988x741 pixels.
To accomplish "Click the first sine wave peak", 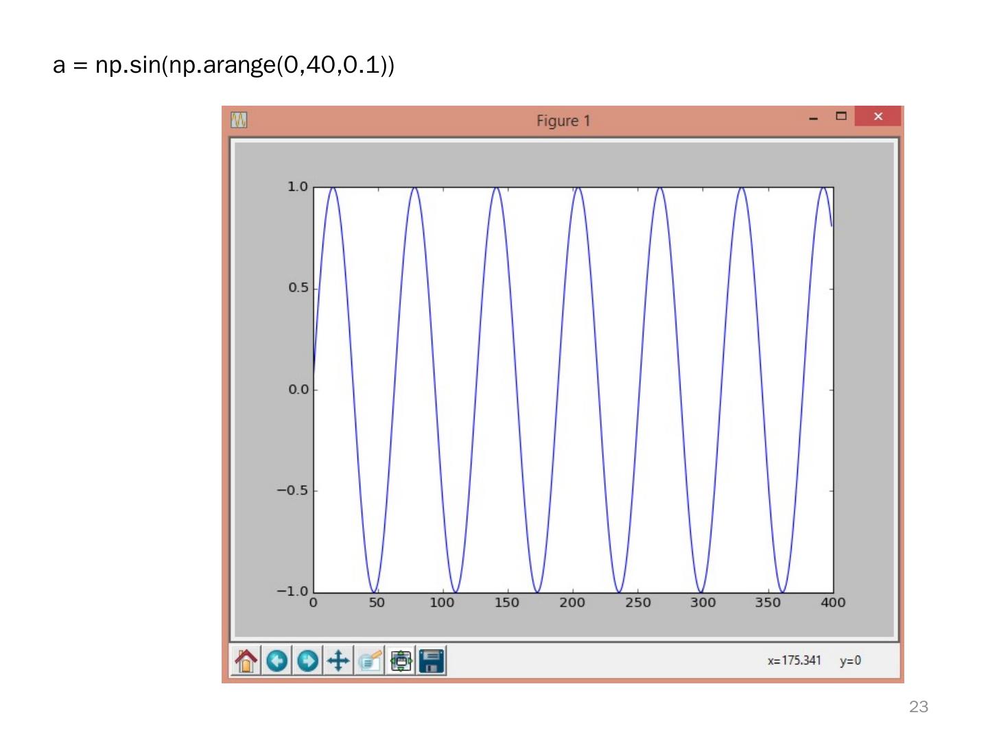I will coord(333,188).
